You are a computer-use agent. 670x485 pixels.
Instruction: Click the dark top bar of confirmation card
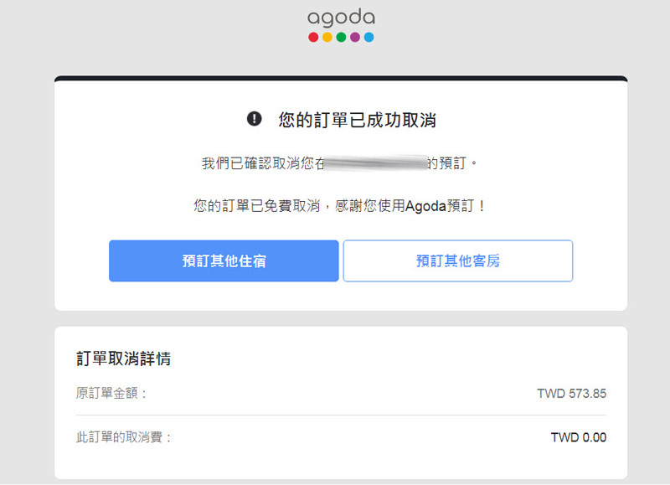click(x=341, y=78)
